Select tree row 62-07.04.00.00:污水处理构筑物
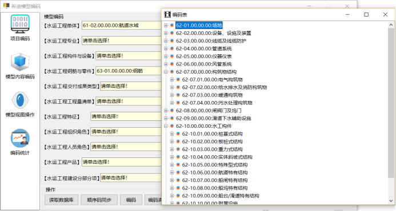 (217, 103)
